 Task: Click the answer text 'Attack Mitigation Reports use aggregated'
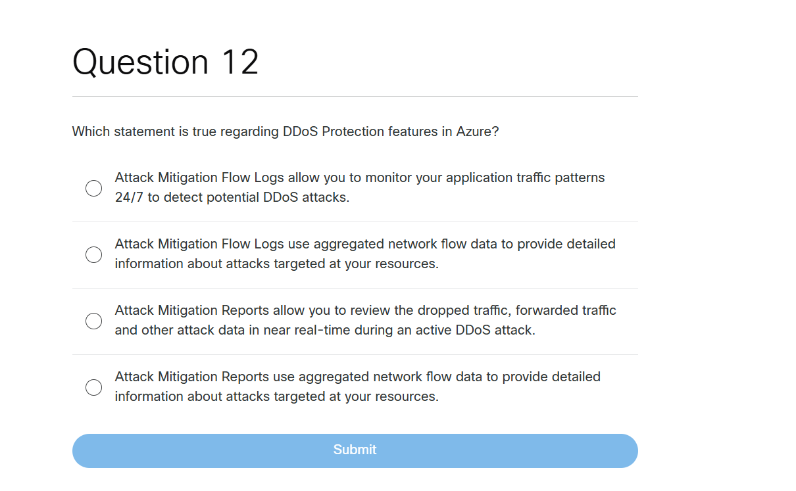coord(357,377)
